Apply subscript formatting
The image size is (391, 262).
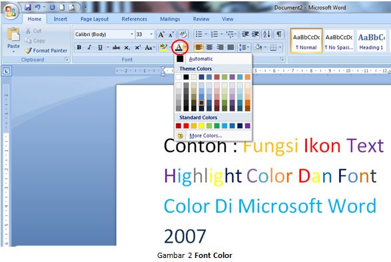coord(127,47)
